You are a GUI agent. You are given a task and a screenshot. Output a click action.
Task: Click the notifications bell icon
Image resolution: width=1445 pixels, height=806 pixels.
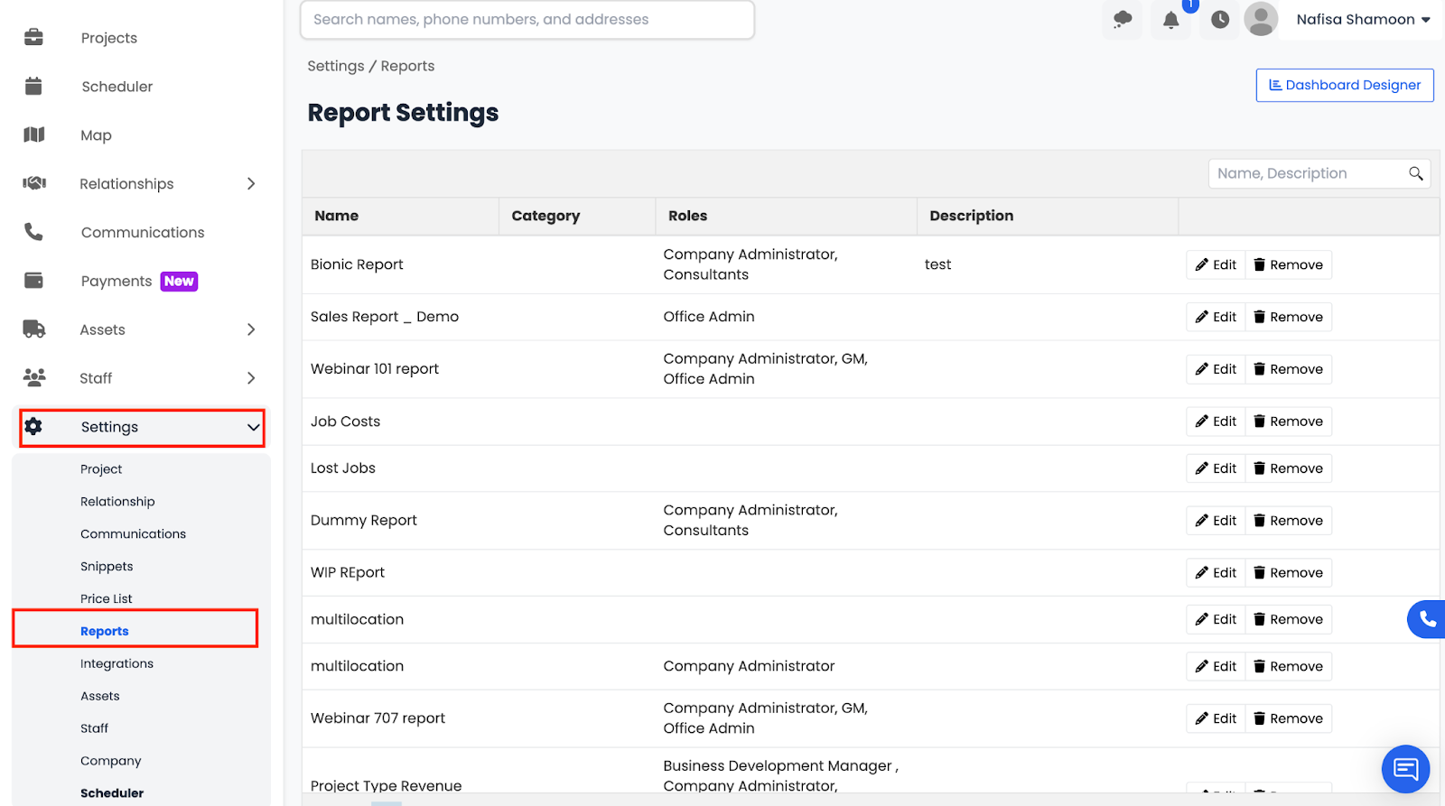(1170, 20)
